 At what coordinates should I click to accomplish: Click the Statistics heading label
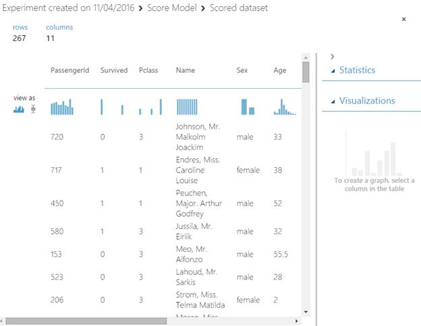point(357,70)
